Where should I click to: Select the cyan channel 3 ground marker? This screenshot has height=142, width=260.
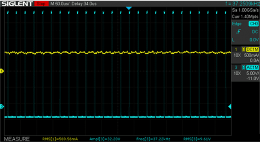pyautogui.click(x=2, y=107)
